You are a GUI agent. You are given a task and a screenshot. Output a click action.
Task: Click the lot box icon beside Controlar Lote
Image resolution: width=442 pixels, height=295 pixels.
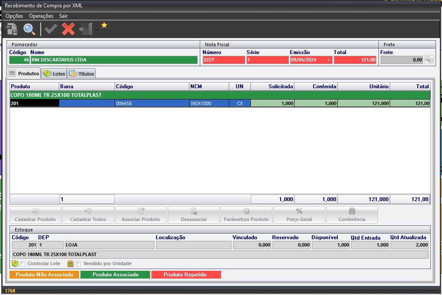pos(15,263)
